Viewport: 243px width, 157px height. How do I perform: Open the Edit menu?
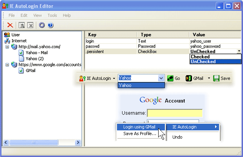pos(24,15)
